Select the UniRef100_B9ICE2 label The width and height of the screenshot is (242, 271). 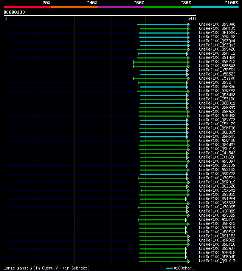217,236
